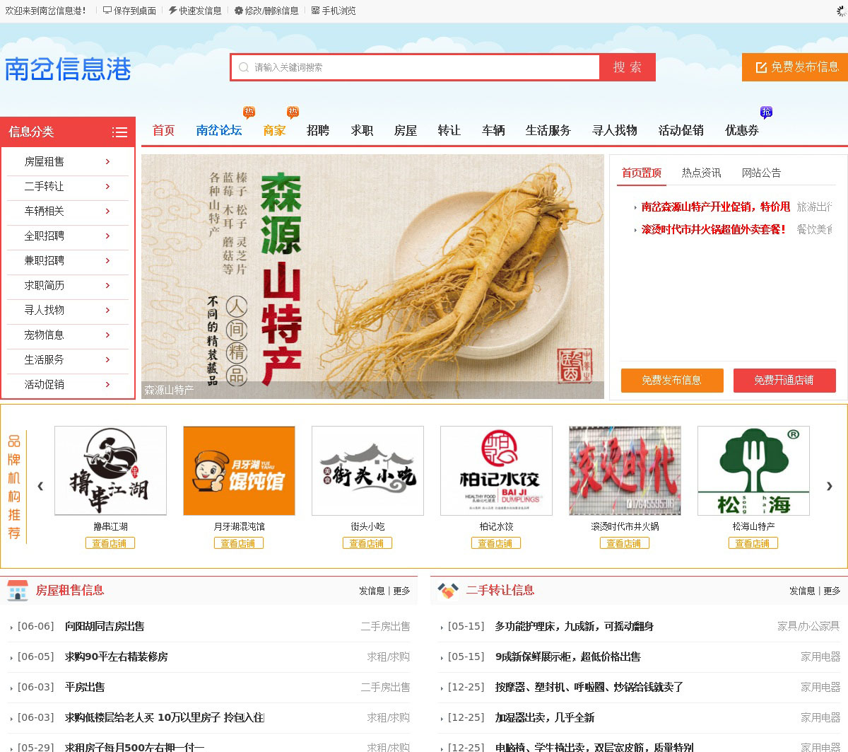The image size is (848, 752).
Task: Show next brands with right arrow
Action: (x=829, y=485)
